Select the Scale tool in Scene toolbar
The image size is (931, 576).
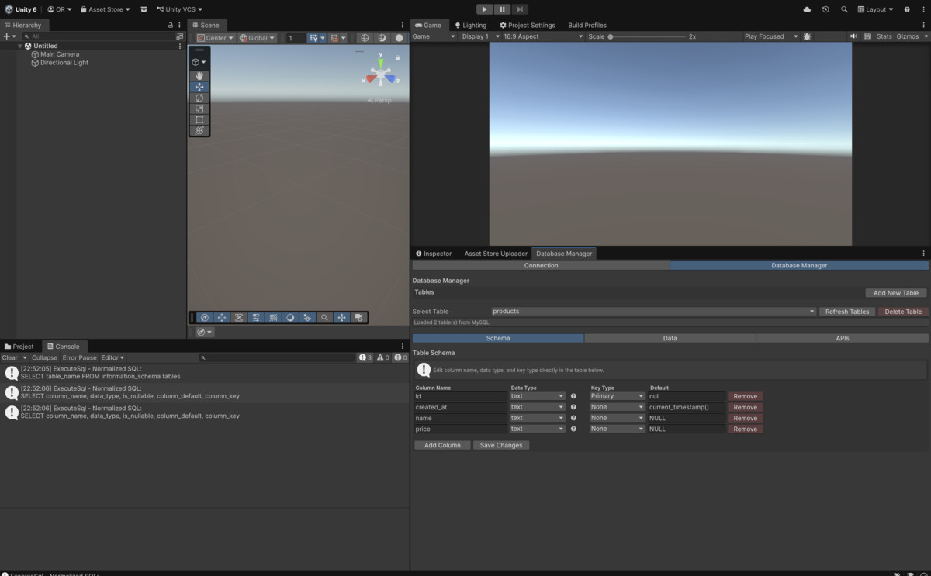click(x=199, y=109)
